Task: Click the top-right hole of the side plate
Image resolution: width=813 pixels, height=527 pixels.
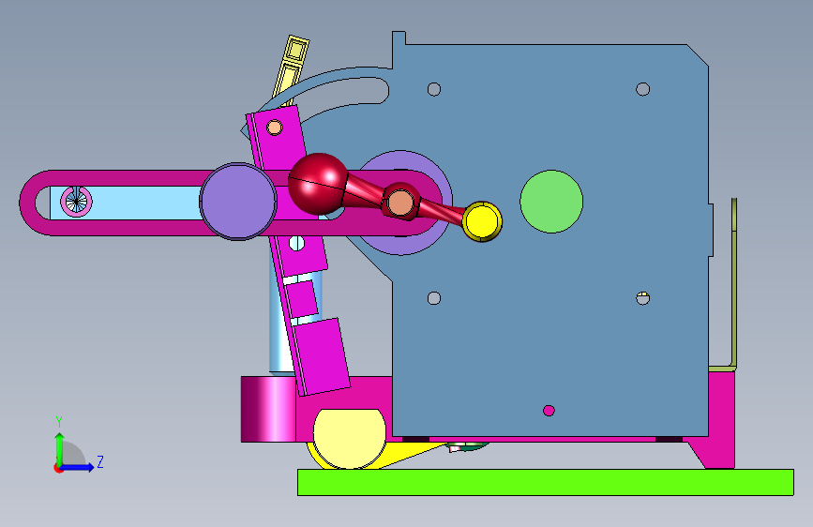Action: click(x=643, y=89)
